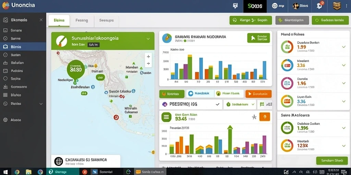This screenshot has width=351, height=175.
Task: Click the Ekoneols sidebar header icon
Action: click(5, 20)
